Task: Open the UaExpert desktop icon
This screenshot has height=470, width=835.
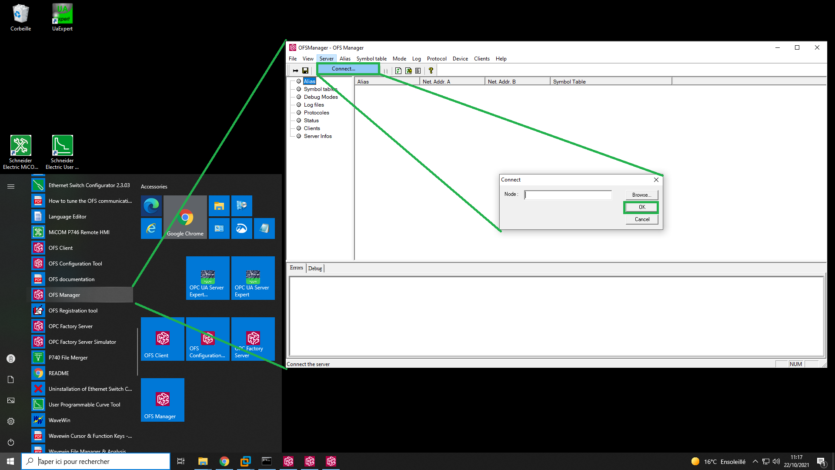Action: coord(63,17)
